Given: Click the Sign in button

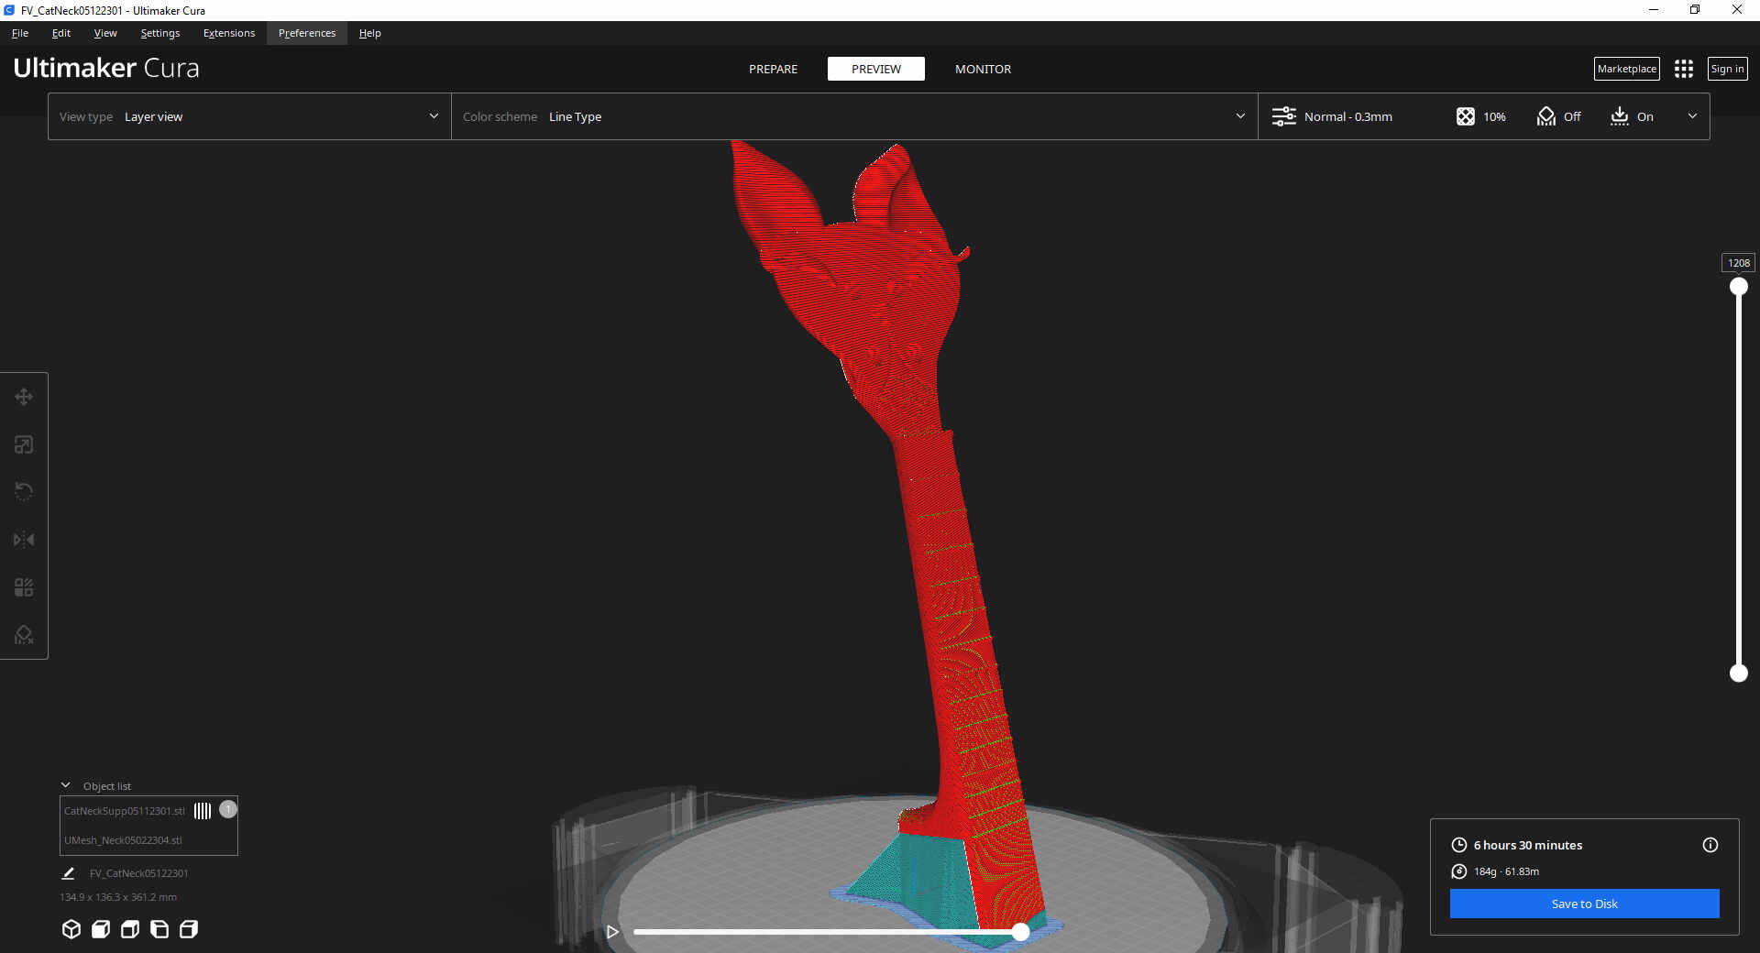Looking at the screenshot, I should (1728, 69).
